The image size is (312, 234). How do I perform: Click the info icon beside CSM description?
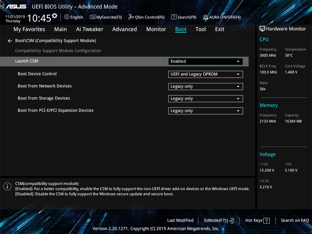pos(7,187)
